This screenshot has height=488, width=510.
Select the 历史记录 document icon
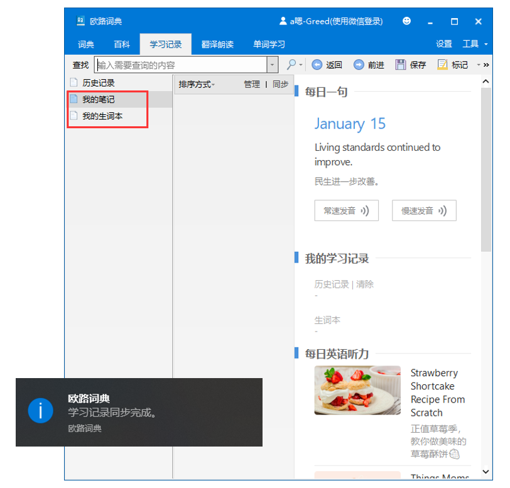(x=74, y=83)
